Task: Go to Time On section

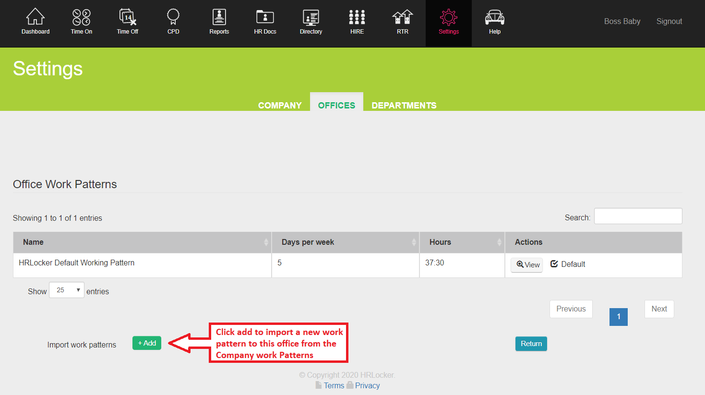Action: click(82, 17)
